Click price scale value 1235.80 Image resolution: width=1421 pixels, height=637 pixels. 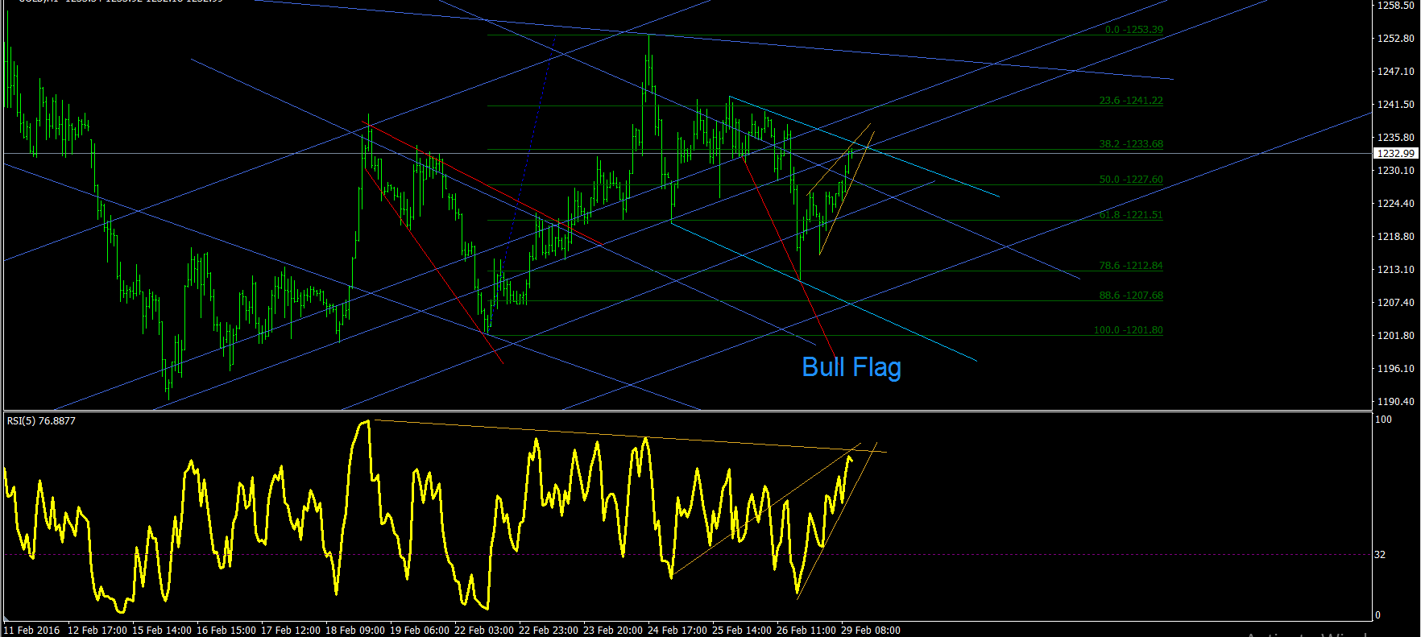[x=1396, y=138]
